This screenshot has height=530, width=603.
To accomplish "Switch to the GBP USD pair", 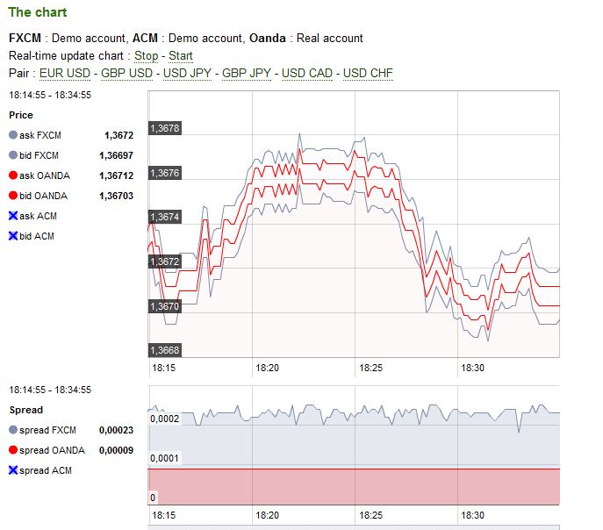I will pyautogui.click(x=126, y=73).
